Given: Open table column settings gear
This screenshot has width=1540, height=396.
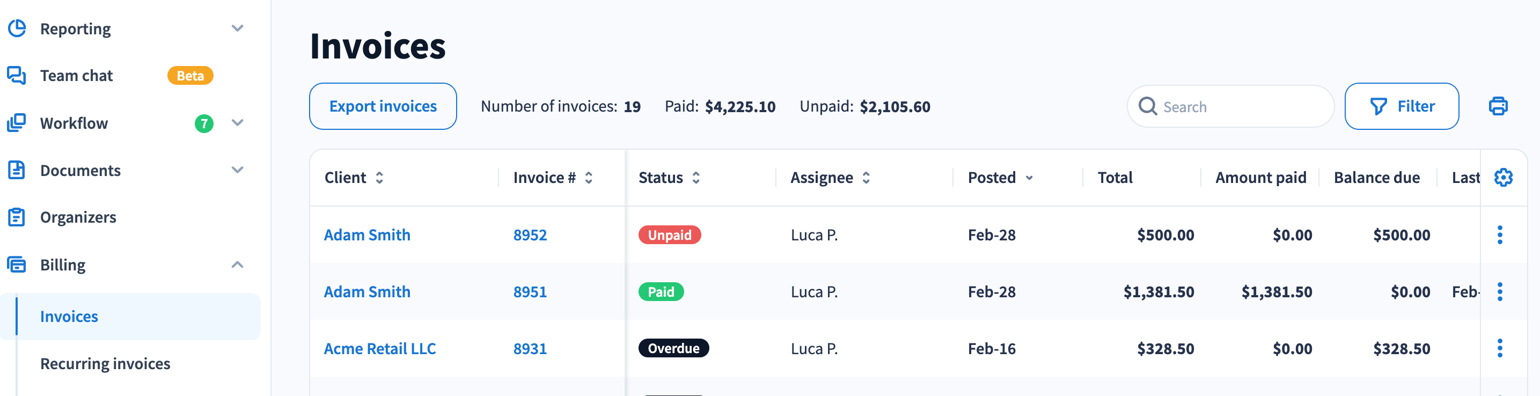Looking at the screenshot, I should click(1503, 178).
